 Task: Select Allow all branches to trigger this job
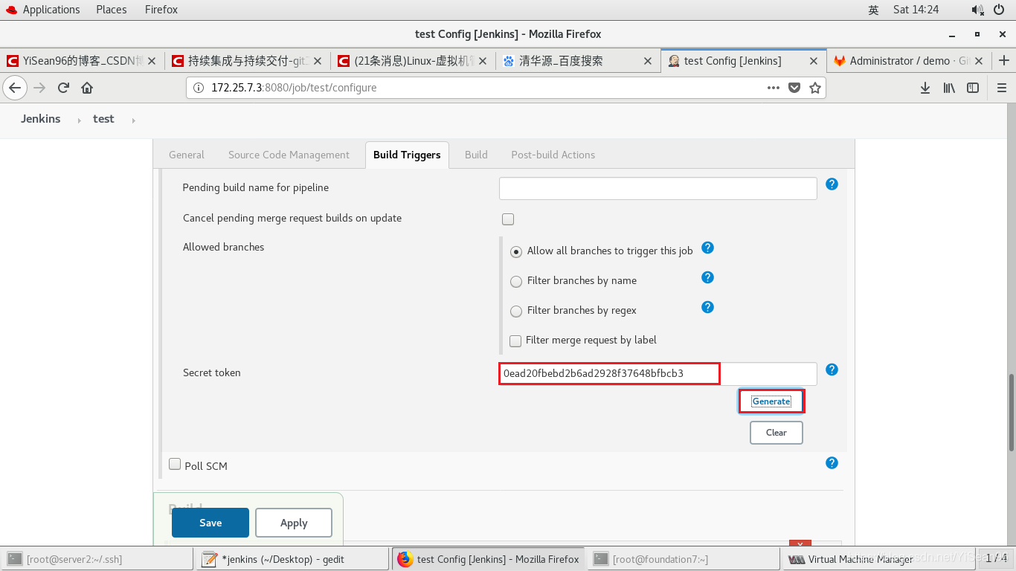516,252
